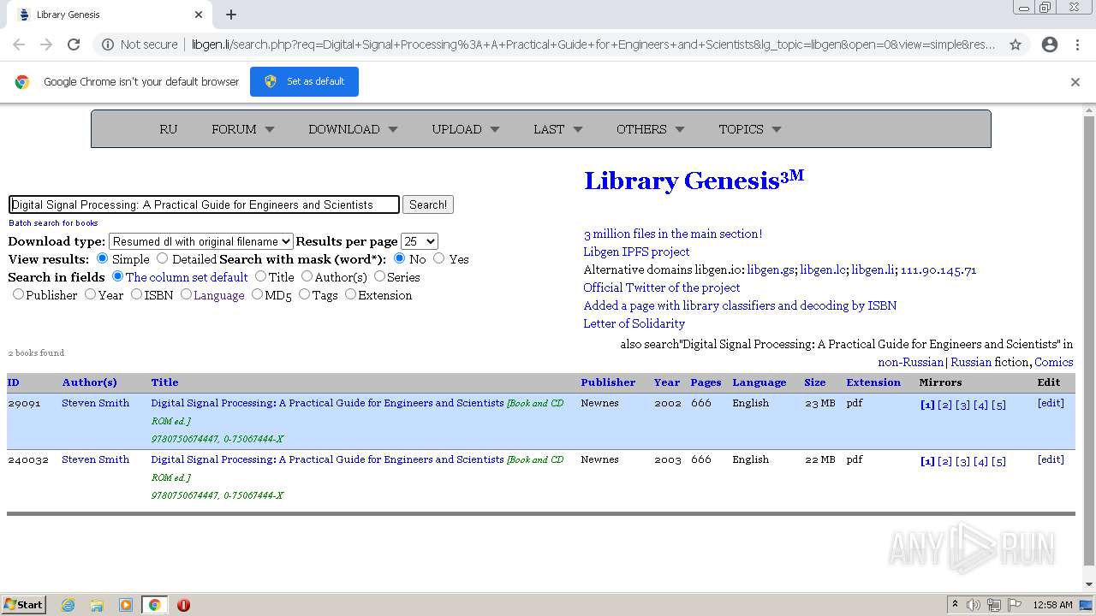The height and width of the screenshot is (616, 1096).
Task: Expand the TOPICS menu
Action: pos(749,129)
